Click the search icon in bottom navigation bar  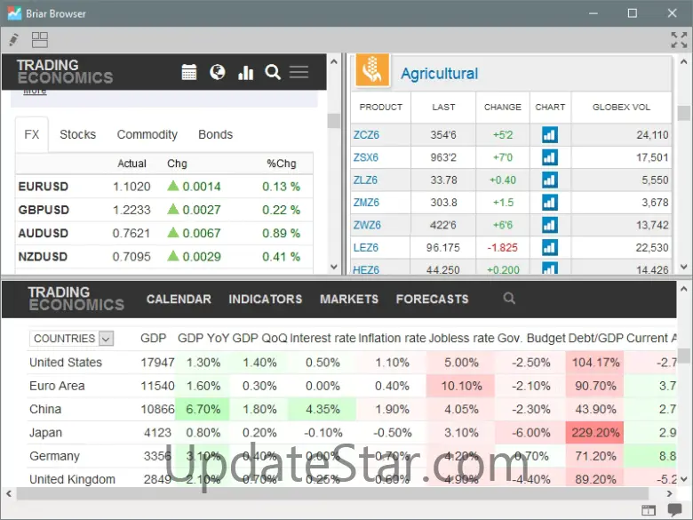click(x=509, y=299)
